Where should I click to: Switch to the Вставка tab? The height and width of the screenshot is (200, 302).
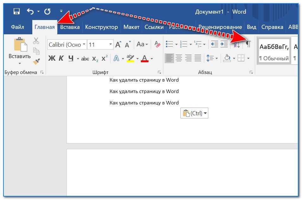[x=70, y=27]
